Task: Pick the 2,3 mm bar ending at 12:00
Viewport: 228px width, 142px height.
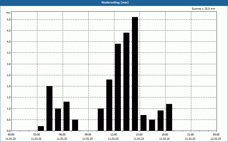Action: pyautogui.click(x=109, y=105)
